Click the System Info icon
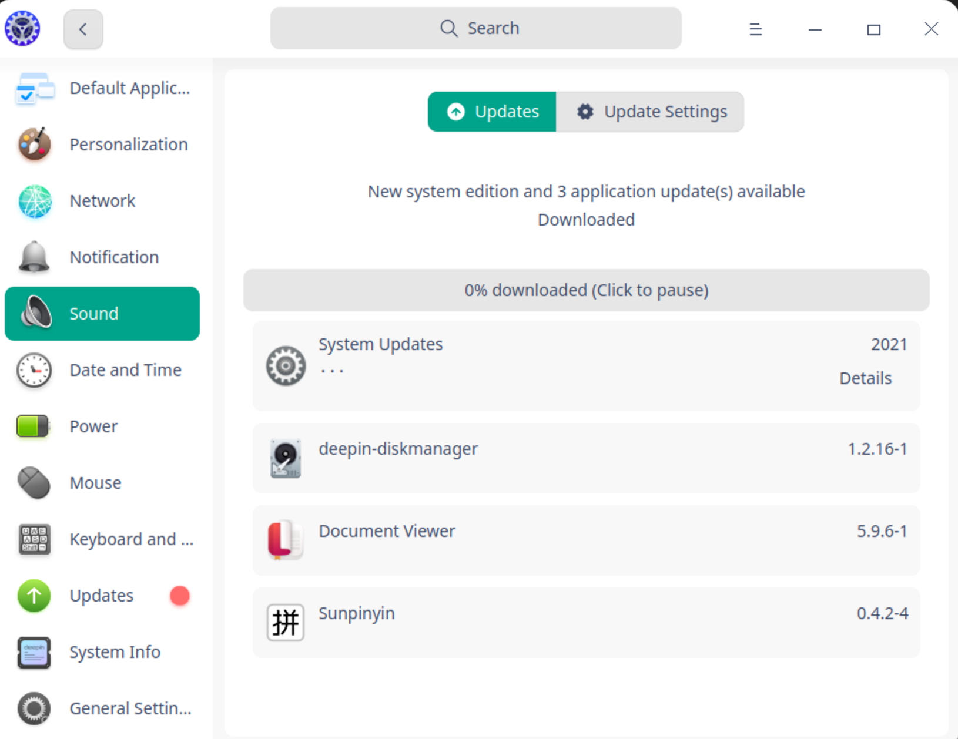This screenshot has height=739, width=958. 34,652
